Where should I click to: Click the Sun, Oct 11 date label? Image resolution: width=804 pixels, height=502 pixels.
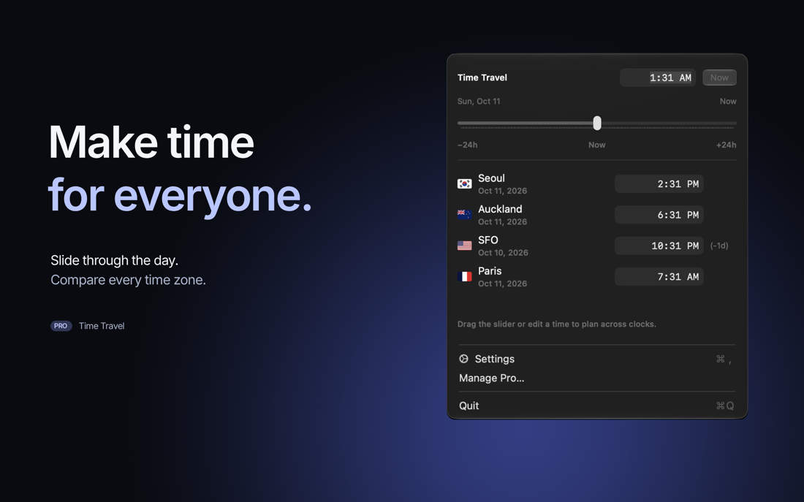click(479, 101)
